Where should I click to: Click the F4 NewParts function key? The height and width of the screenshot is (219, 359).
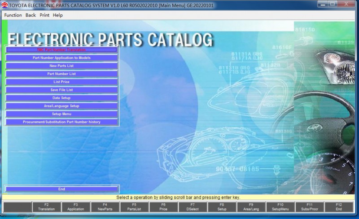point(105,207)
